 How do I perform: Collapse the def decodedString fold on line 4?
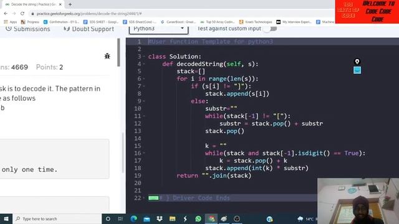pos(144,64)
